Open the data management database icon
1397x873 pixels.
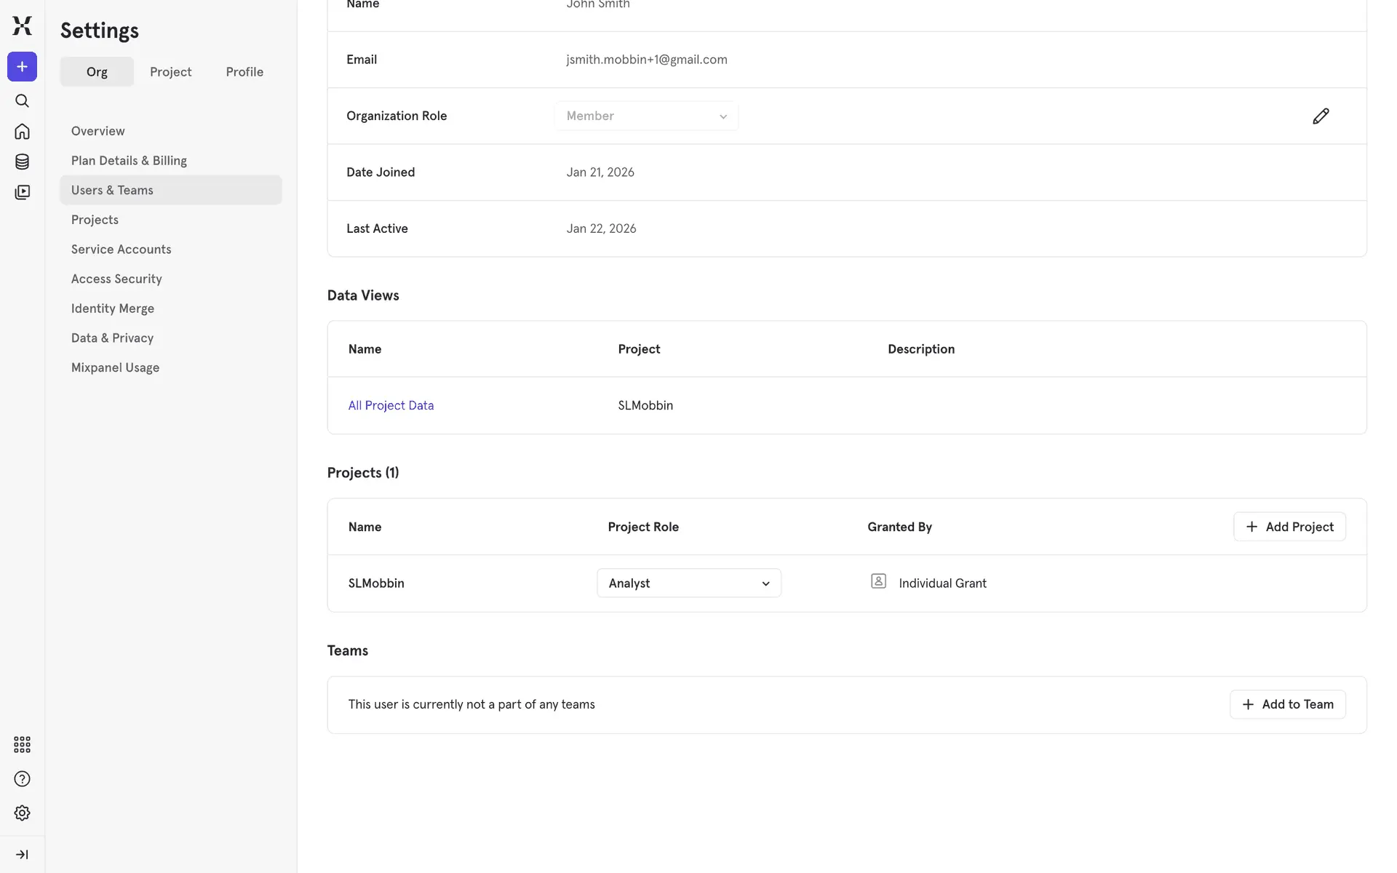tap(22, 162)
